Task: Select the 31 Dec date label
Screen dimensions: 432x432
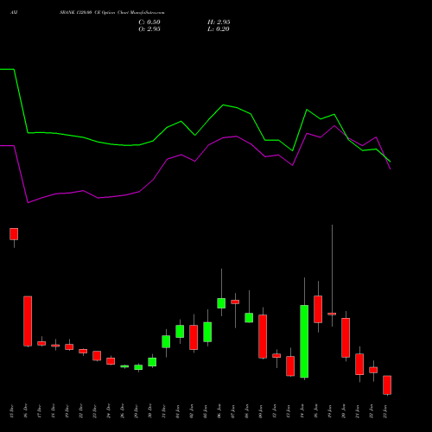Action: [164, 411]
